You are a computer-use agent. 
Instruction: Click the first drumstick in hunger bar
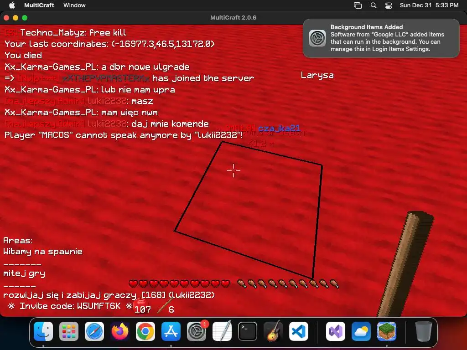(242, 283)
